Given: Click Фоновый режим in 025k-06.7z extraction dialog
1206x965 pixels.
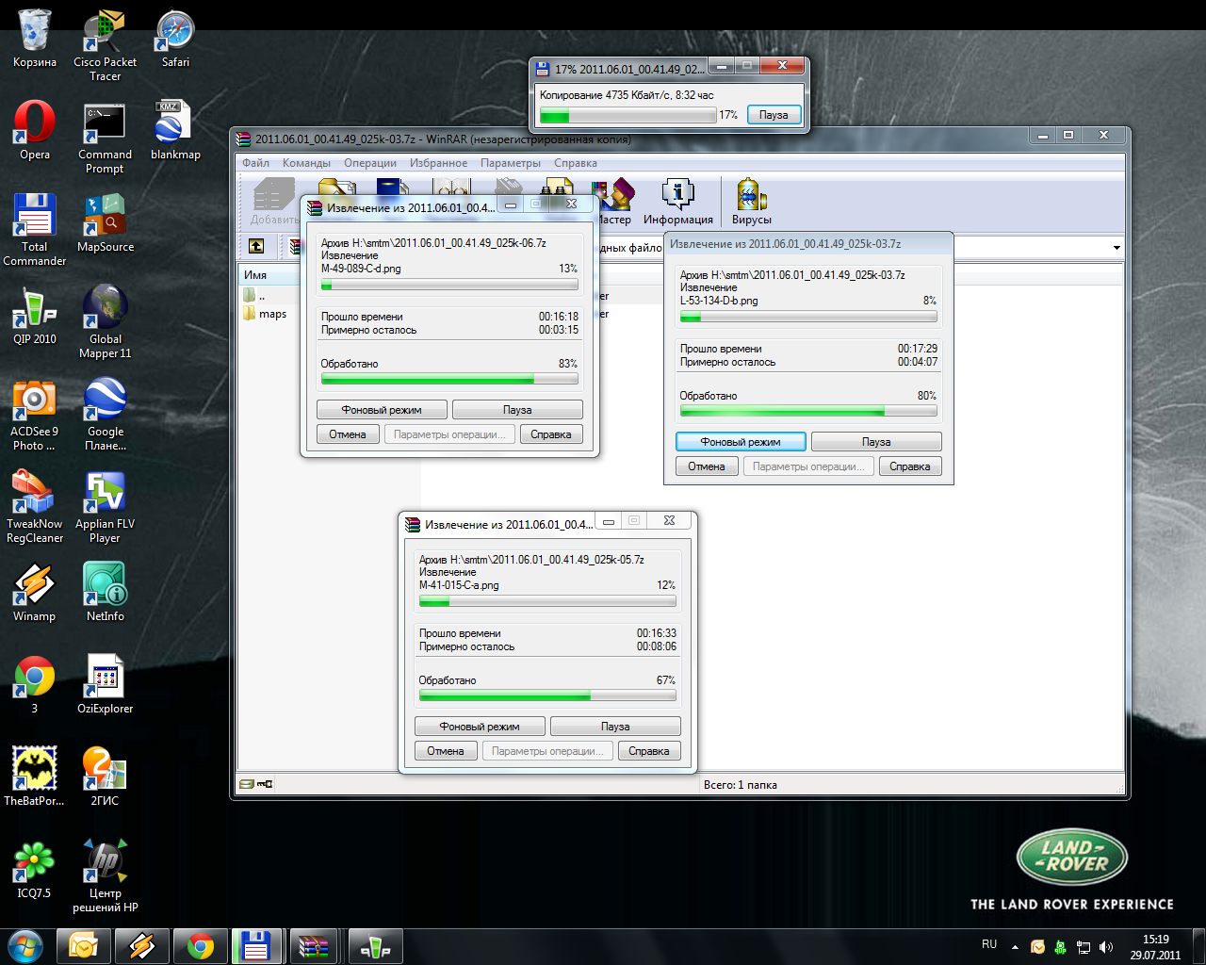Looking at the screenshot, I should point(382,410).
